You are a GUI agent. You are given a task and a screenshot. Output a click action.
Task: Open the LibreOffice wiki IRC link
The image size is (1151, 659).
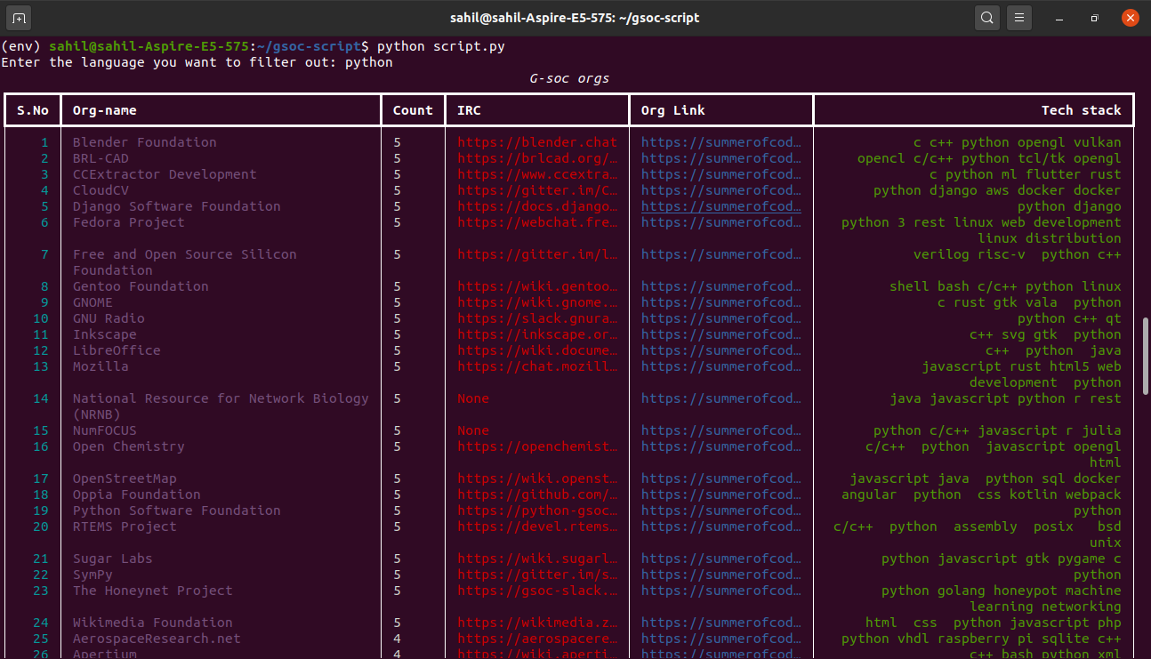click(537, 350)
